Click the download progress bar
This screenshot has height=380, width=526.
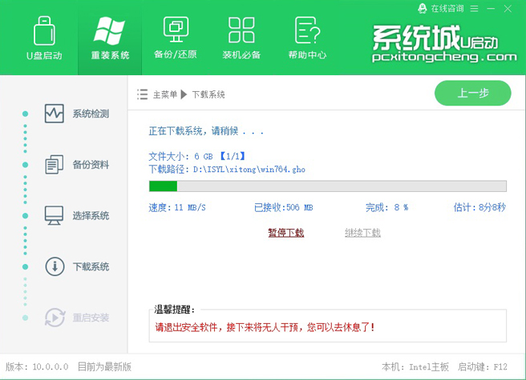(x=327, y=186)
